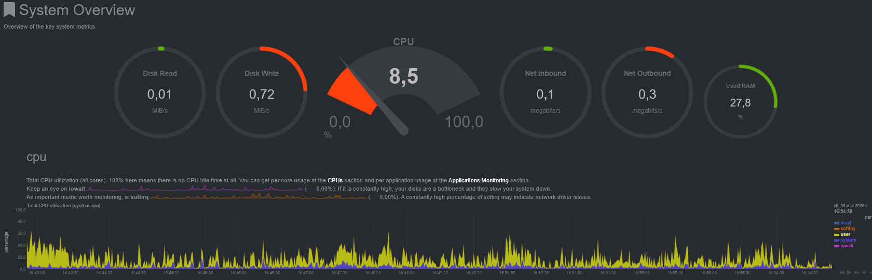872x280 pixels.
Task: Hide the system dimension in legend
Action: coord(848,240)
